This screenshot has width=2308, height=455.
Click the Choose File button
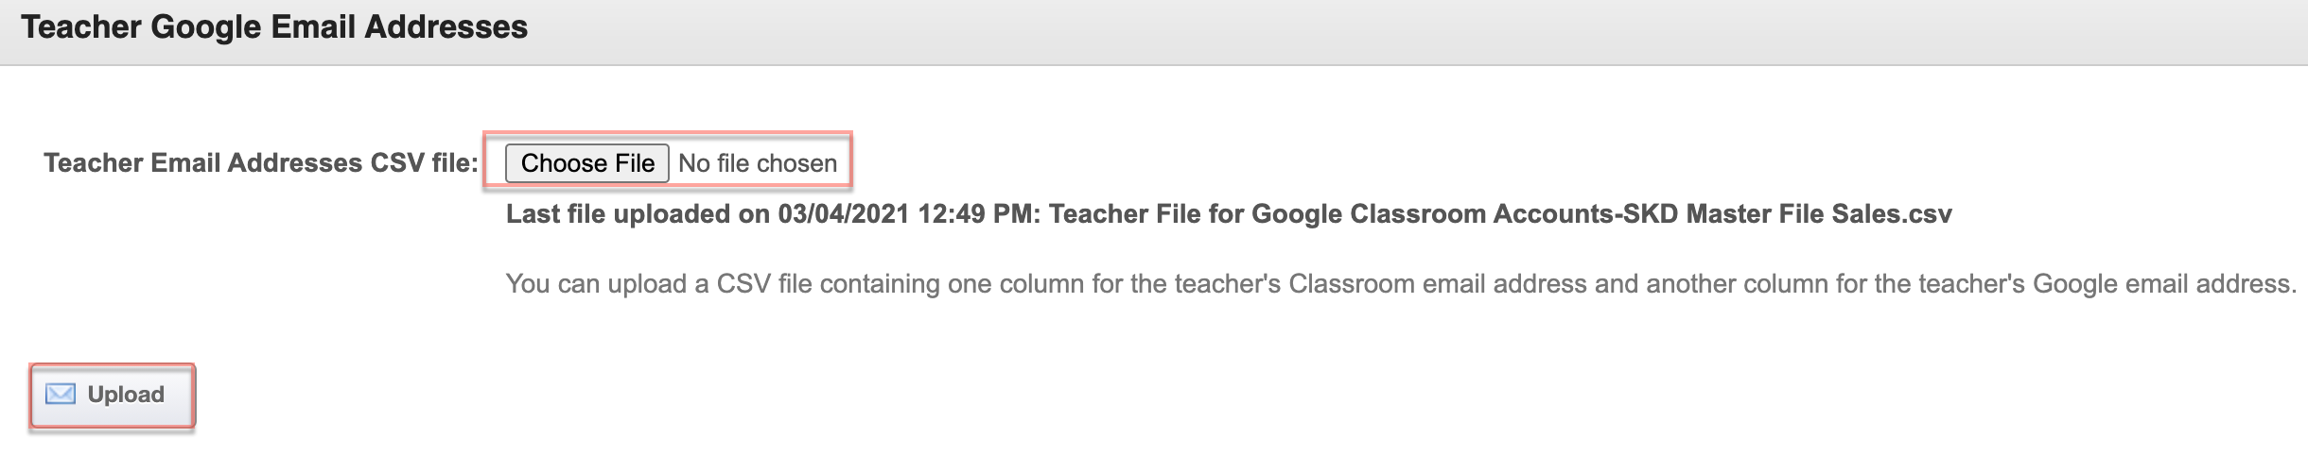tap(587, 163)
